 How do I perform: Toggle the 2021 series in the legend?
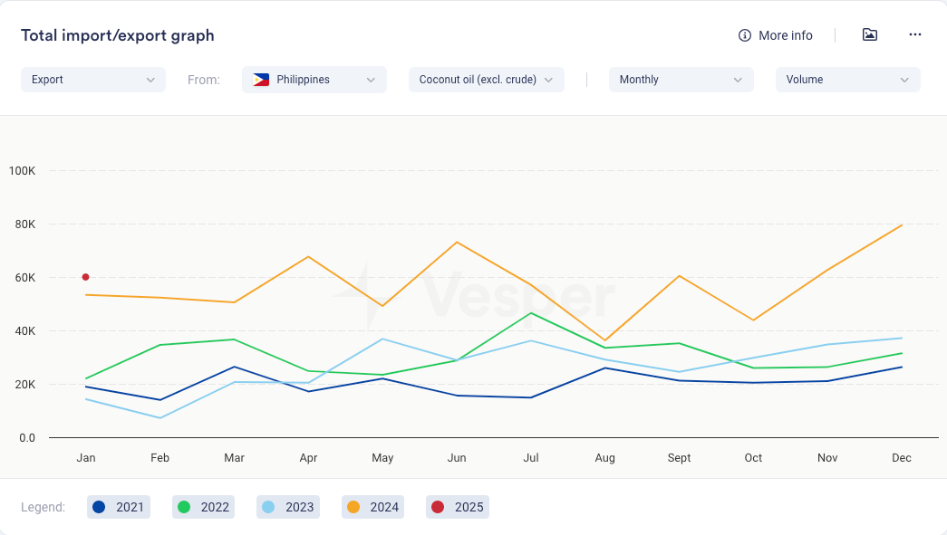119,507
